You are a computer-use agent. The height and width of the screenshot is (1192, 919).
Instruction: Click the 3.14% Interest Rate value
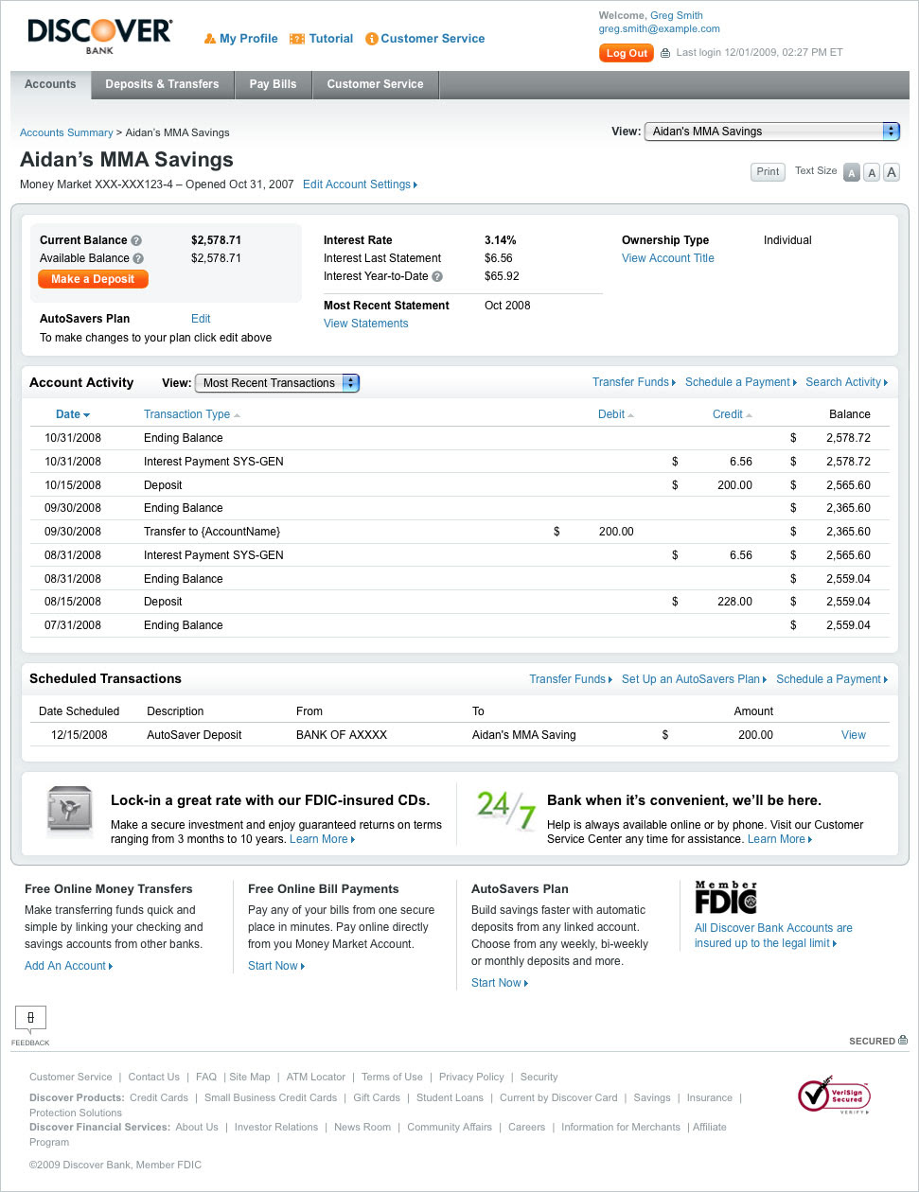(x=501, y=240)
